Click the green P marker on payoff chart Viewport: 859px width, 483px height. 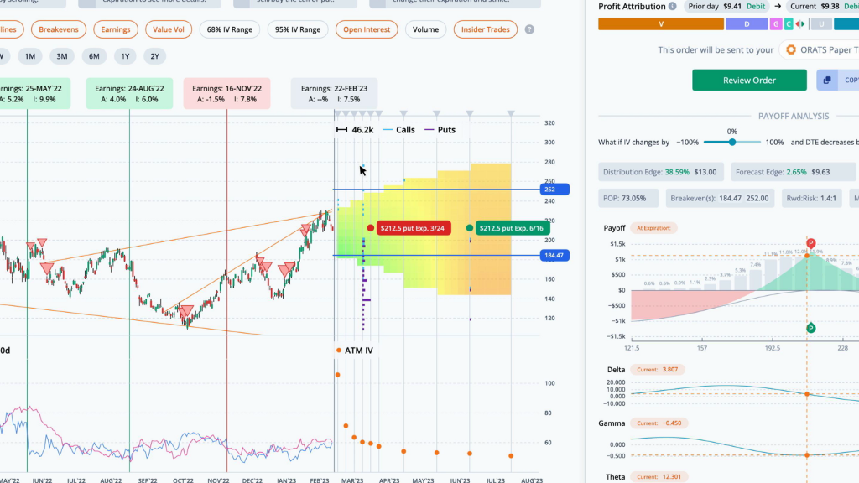point(811,328)
